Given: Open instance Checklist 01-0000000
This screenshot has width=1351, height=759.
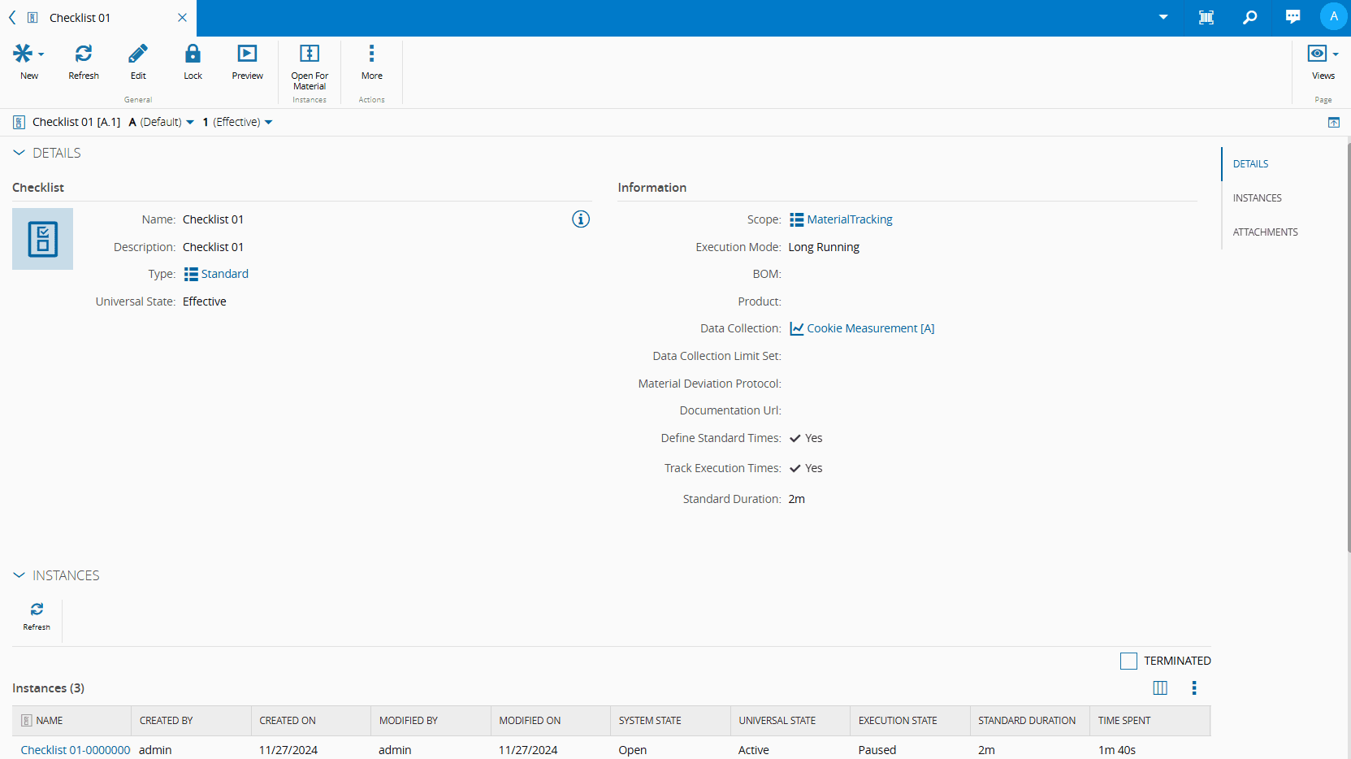Looking at the screenshot, I should [76, 750].
